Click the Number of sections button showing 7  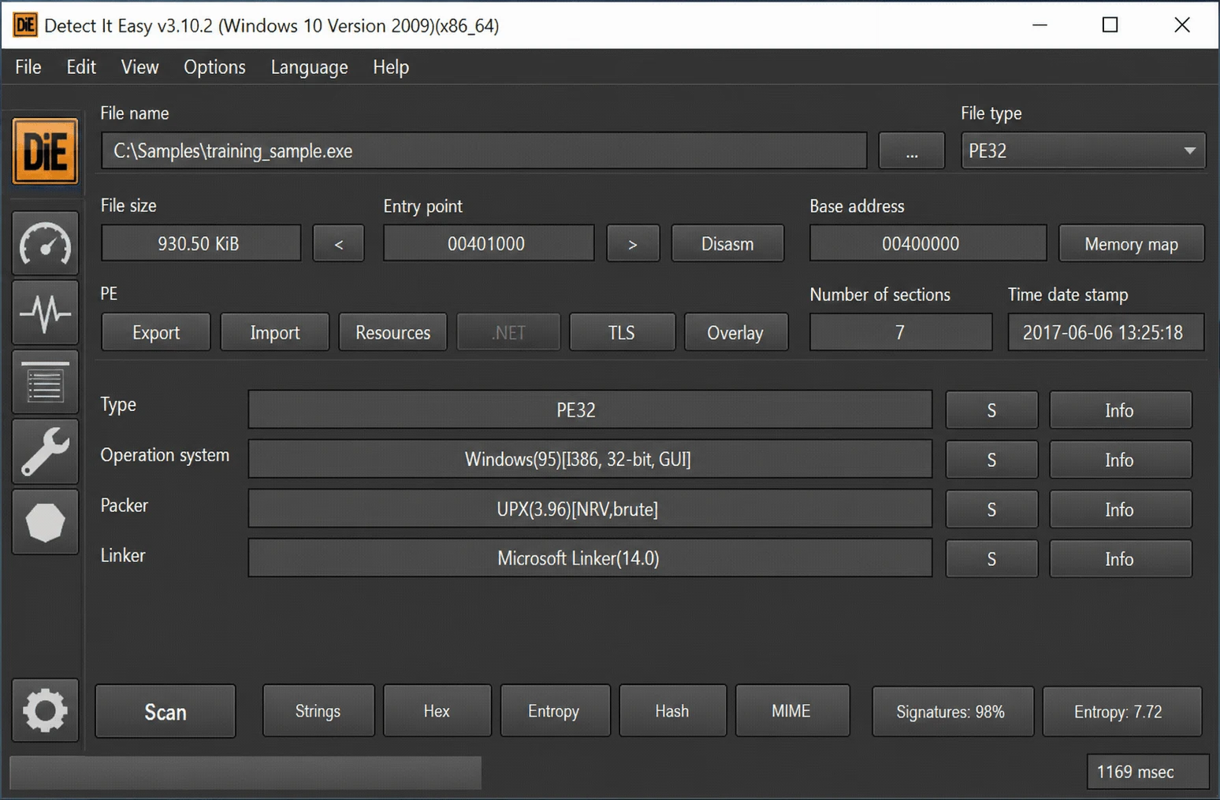point(901,332)
